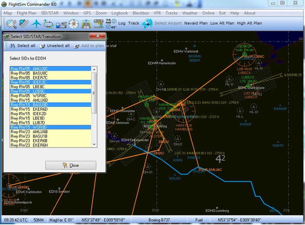Select the Rwy RW15 BASU9D row
305x225 pixels.
tap(50, 105)
